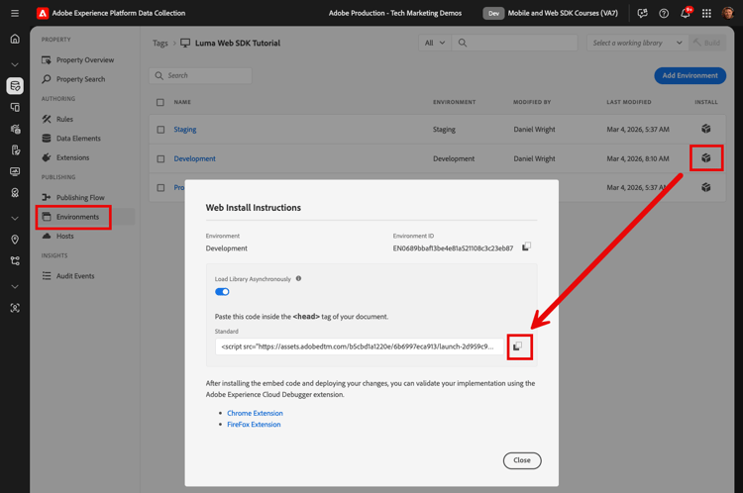
Task: Open the location pin icon in left rail
Action: (15, 240)
